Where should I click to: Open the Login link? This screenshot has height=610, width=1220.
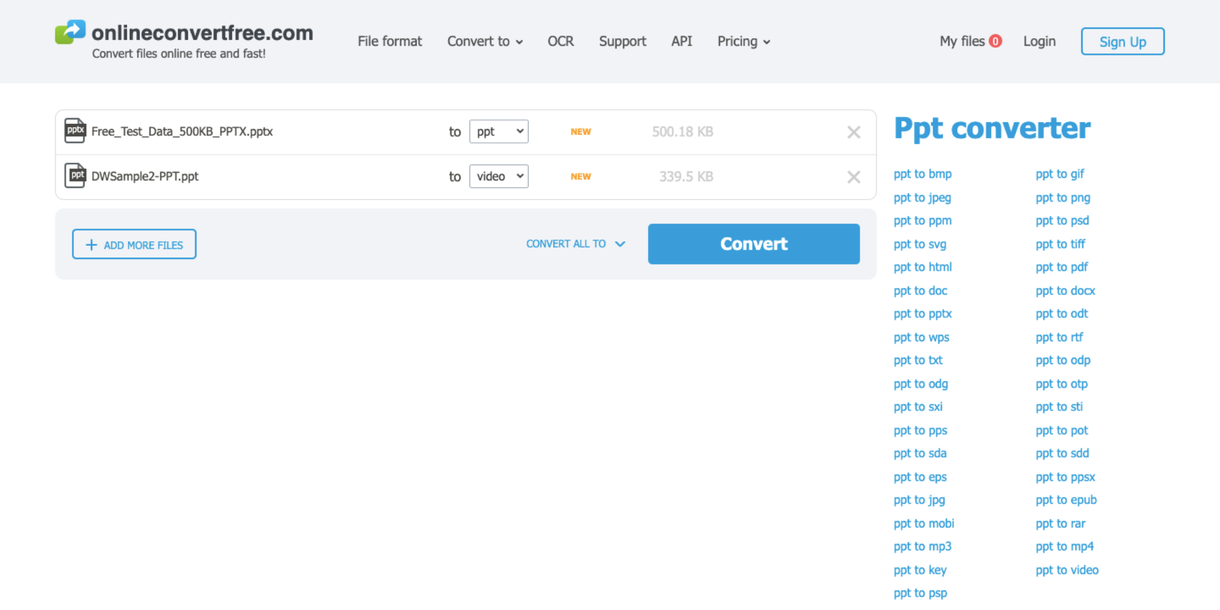tap(1039, 41)
